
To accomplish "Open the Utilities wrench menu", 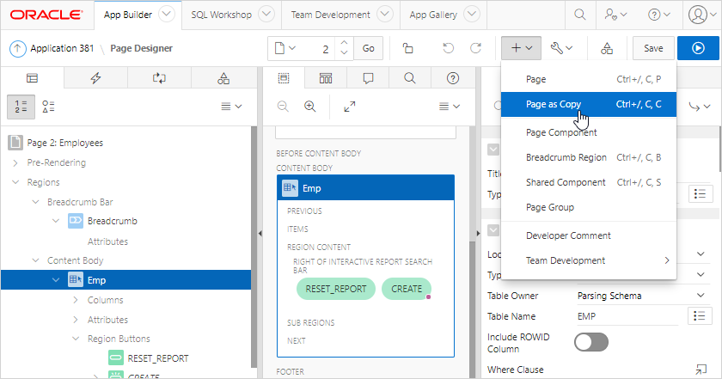I will (561, 48).
